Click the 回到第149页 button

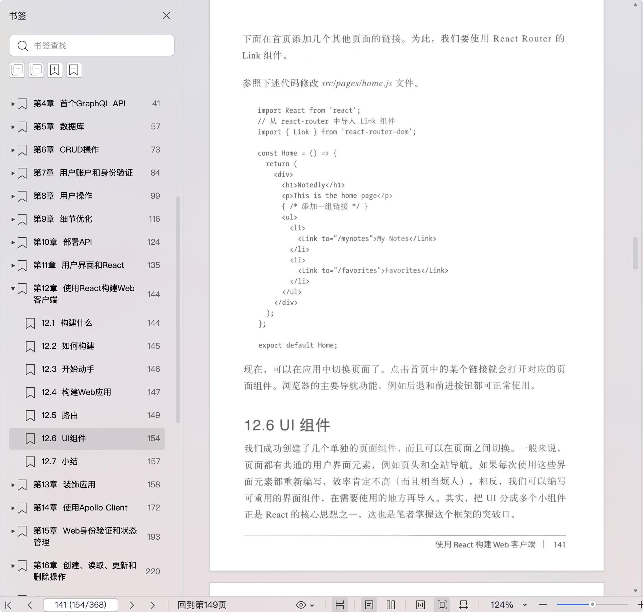pyautogui.click(x=202, y=605)
